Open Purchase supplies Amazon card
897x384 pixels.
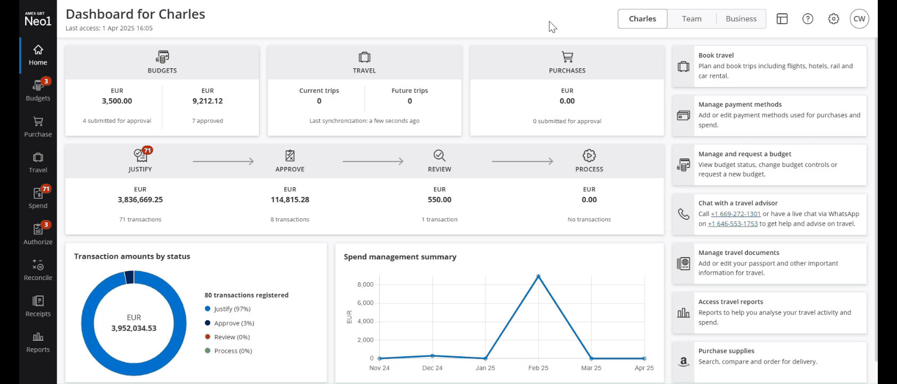(769, 362)
